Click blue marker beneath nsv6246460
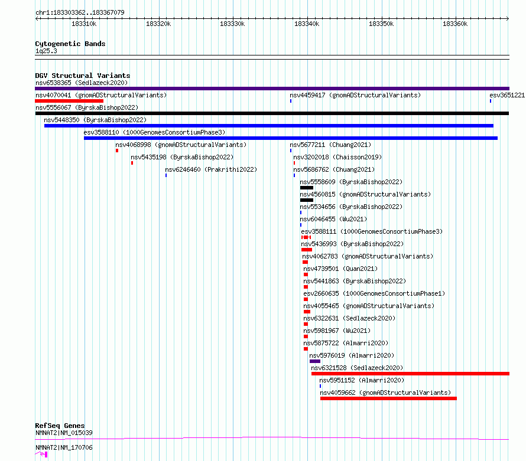 point(166,175)
